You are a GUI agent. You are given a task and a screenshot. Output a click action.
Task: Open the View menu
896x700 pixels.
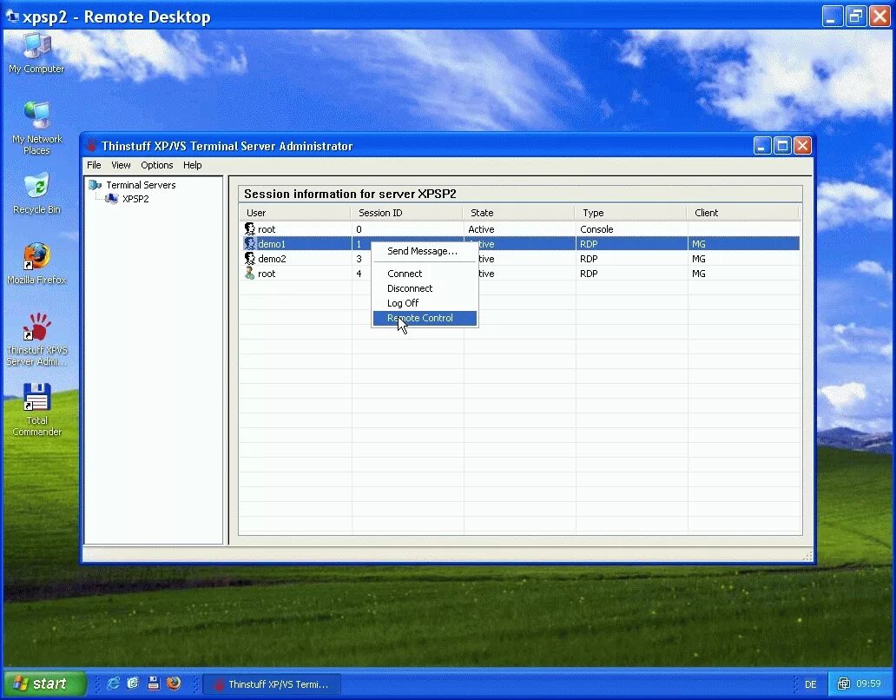121,165
